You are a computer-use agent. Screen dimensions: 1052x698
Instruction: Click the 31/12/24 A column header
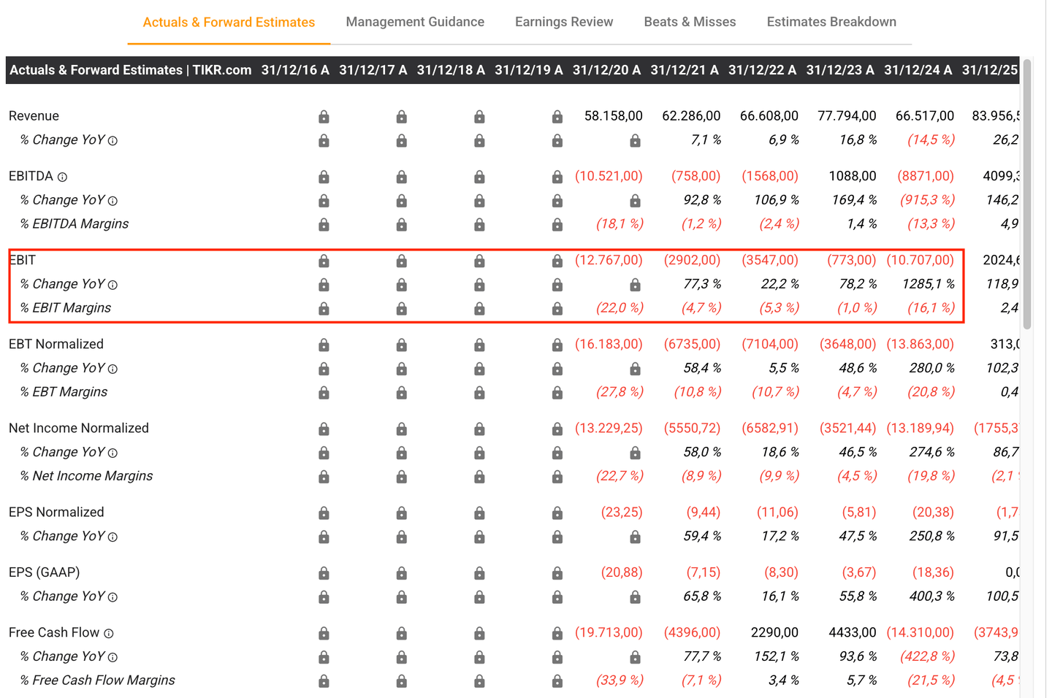click(x=917, y=70)
